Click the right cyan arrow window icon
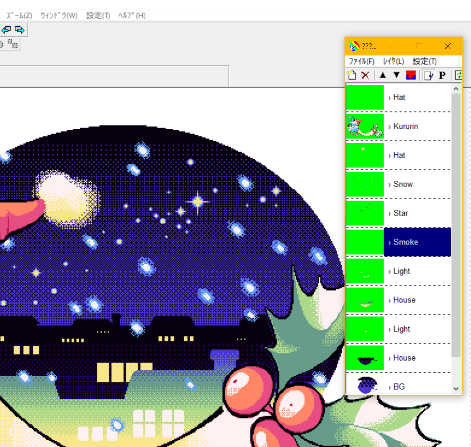Screen dimensions: 471x447 pyautogui.click(x=19, y=30)
